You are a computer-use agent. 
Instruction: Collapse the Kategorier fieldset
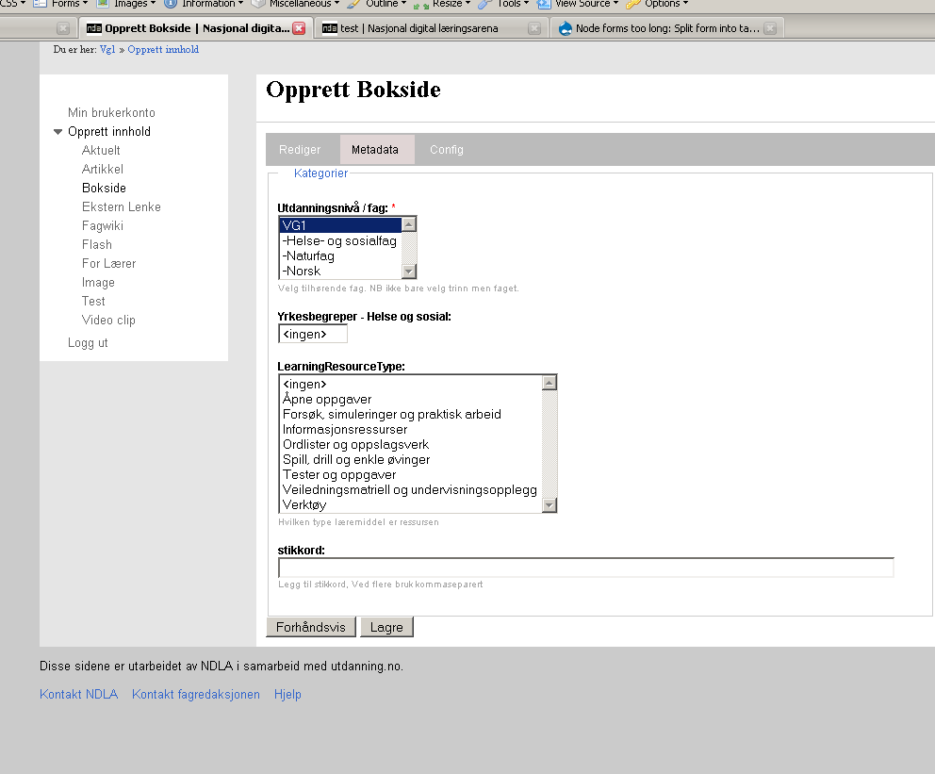tap(320, 173)
